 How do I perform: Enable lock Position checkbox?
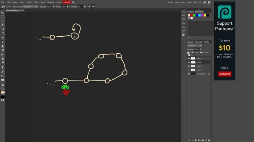tap(201, 52)
